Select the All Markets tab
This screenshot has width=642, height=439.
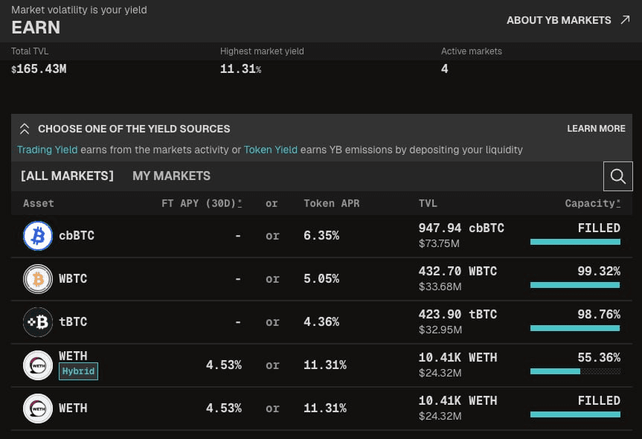click(x=67, y=176)
